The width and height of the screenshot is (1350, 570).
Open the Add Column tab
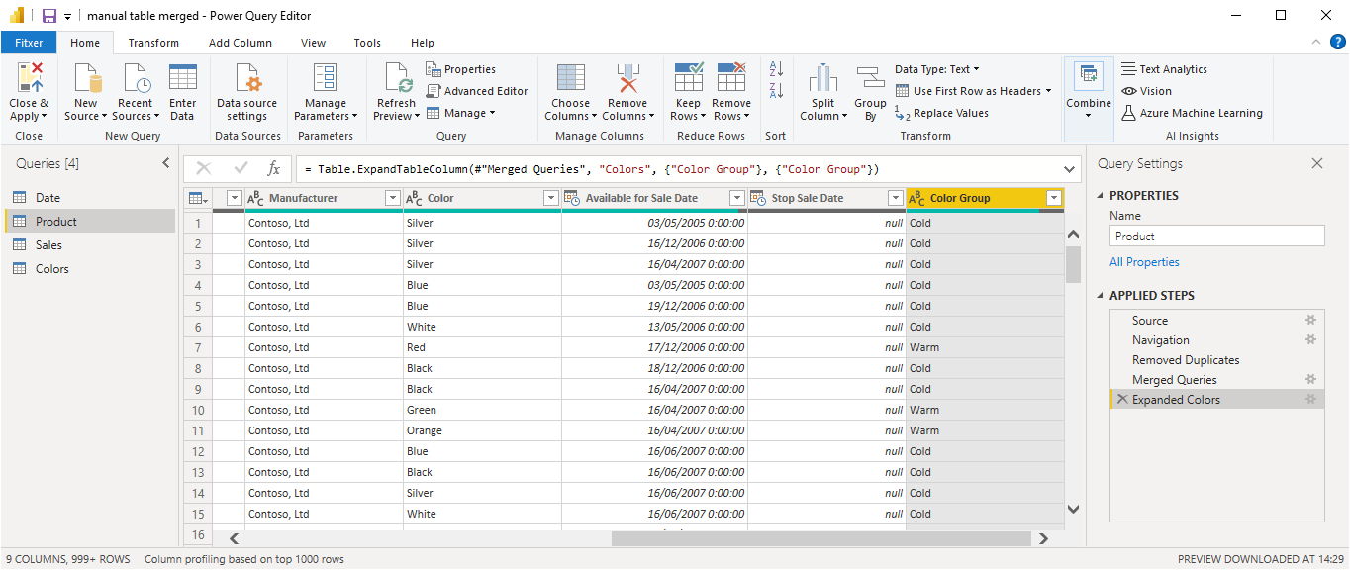(240, 43)
